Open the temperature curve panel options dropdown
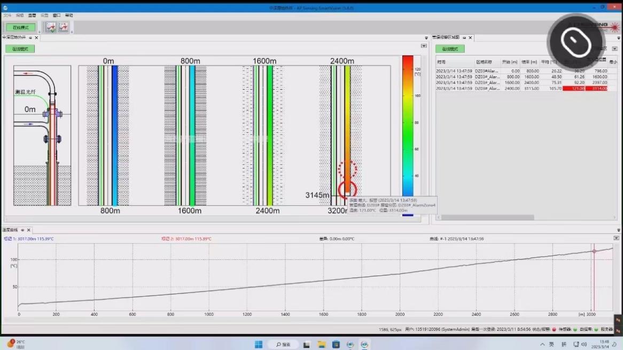This screenshot has width=623, height=350. 617,238
